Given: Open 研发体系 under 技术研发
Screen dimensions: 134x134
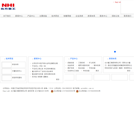Looking at the screenshot, I should [15, 64].
